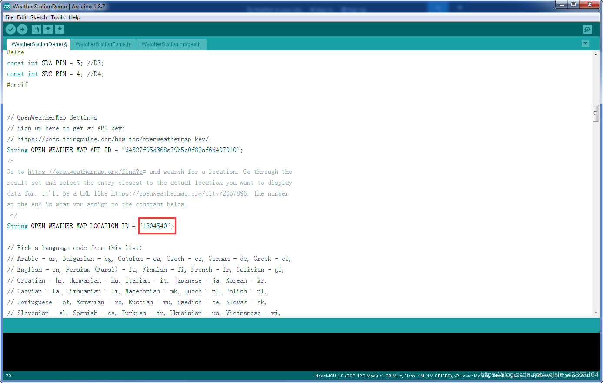
Task: Open the Serial Monitor icon
Action: coord(587,29)
